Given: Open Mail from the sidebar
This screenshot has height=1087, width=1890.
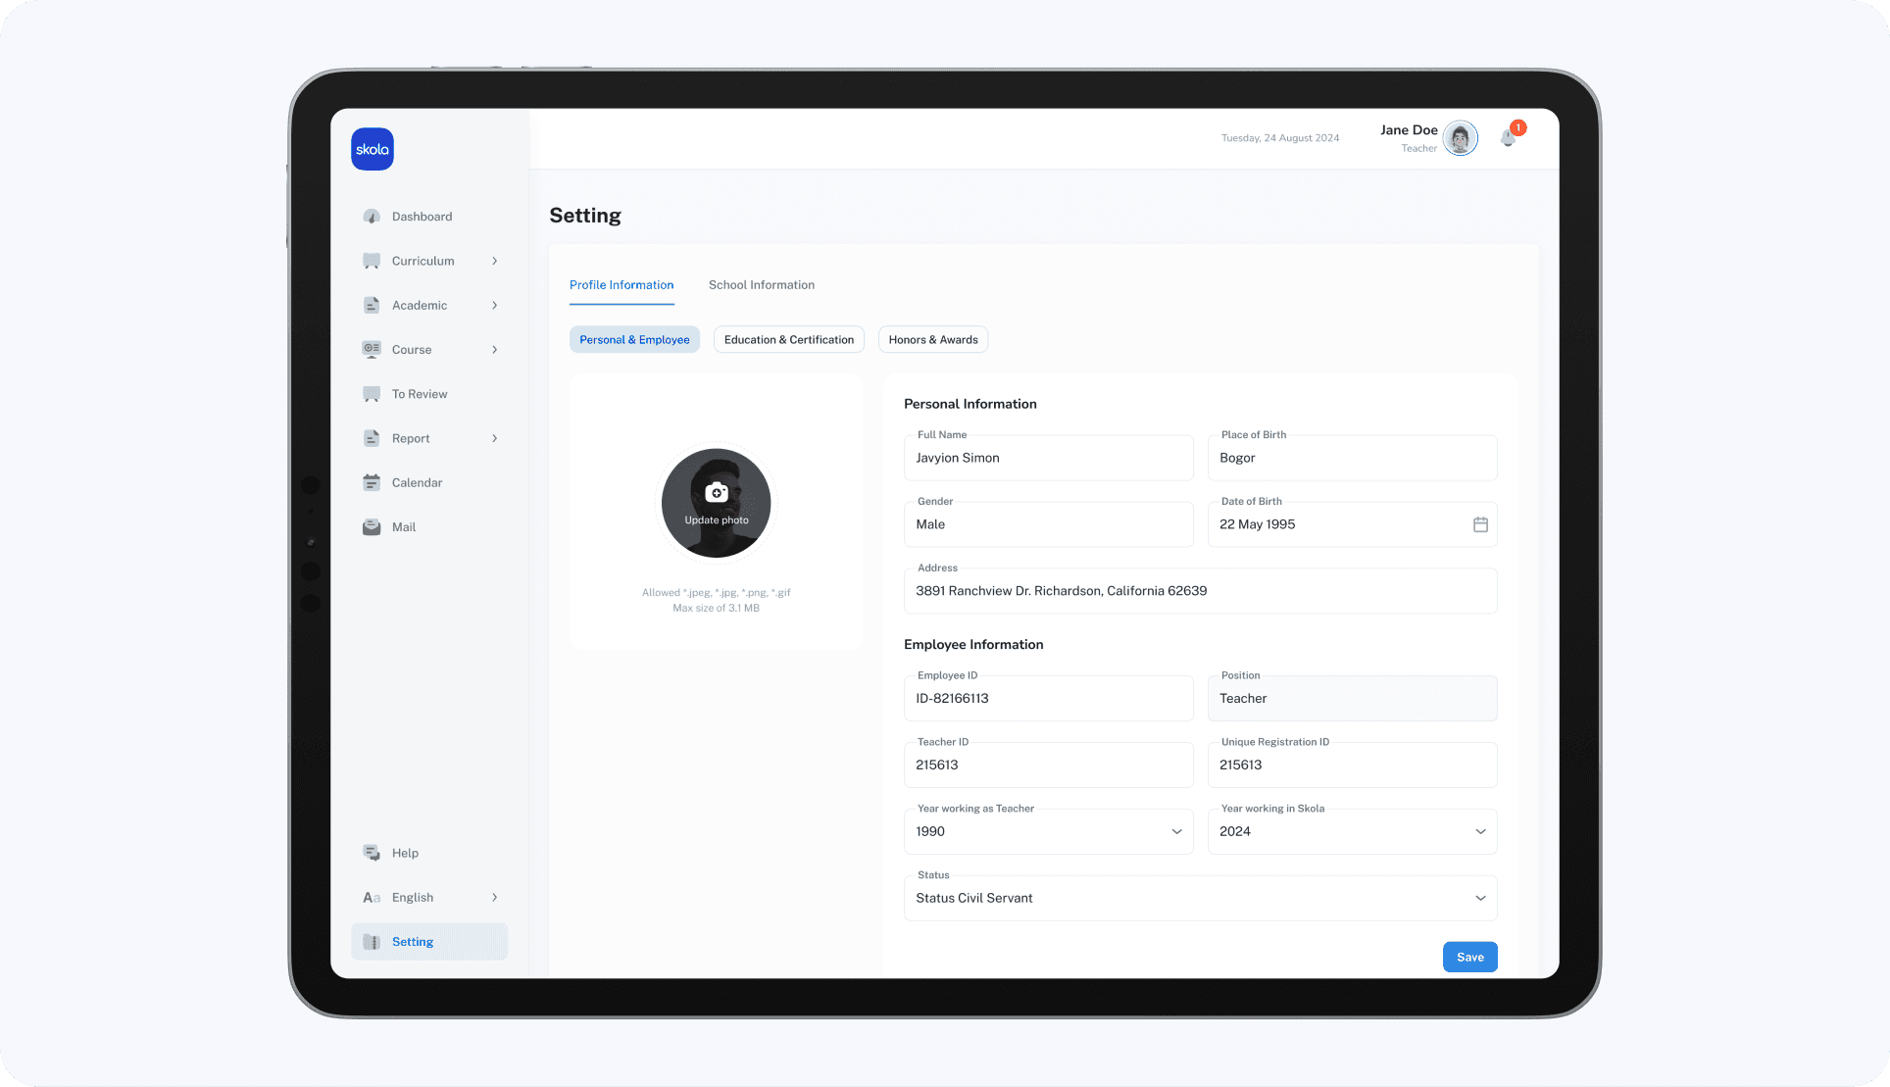Looking at the screenshot, I should [403, 527].
